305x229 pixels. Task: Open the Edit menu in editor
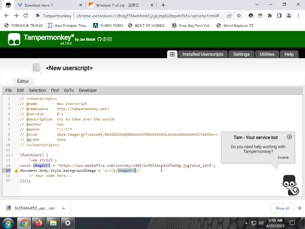click(x=20, y=90)
